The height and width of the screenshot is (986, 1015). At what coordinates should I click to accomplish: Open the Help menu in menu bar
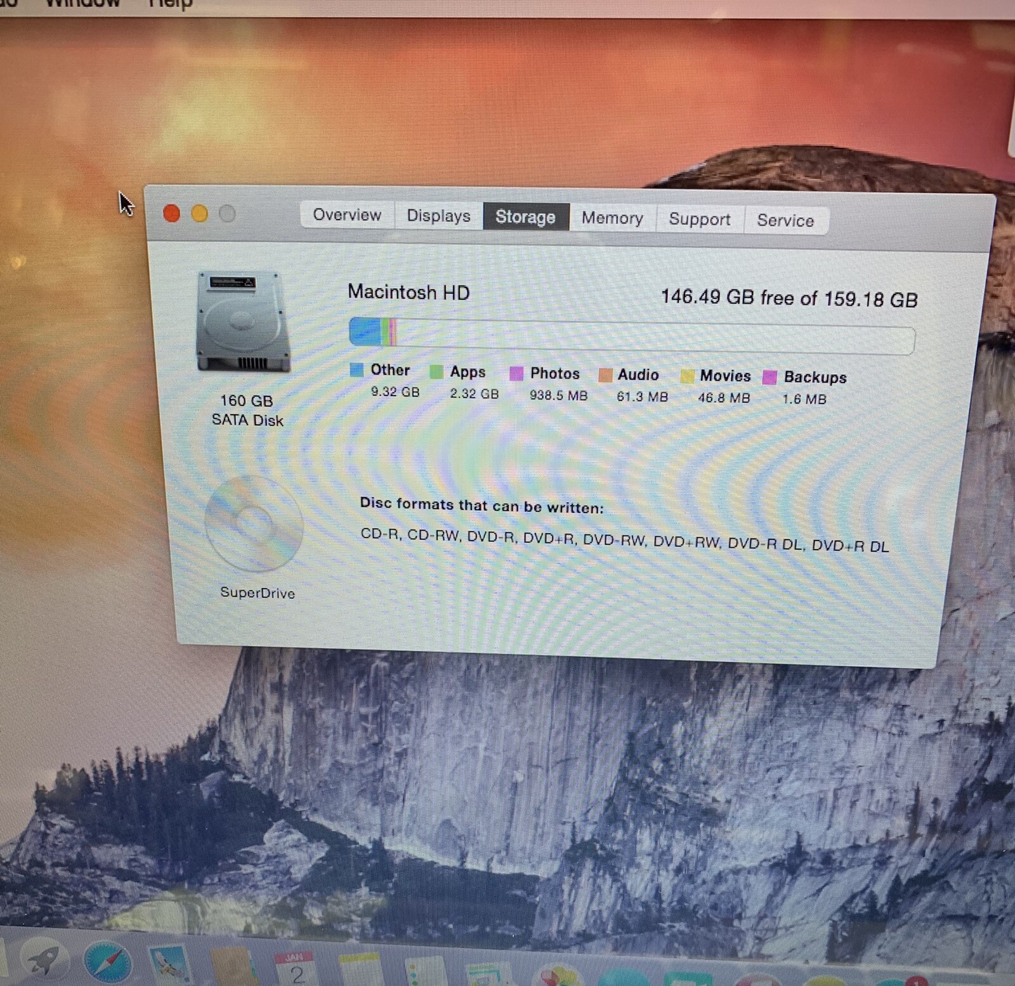(170, 4)
